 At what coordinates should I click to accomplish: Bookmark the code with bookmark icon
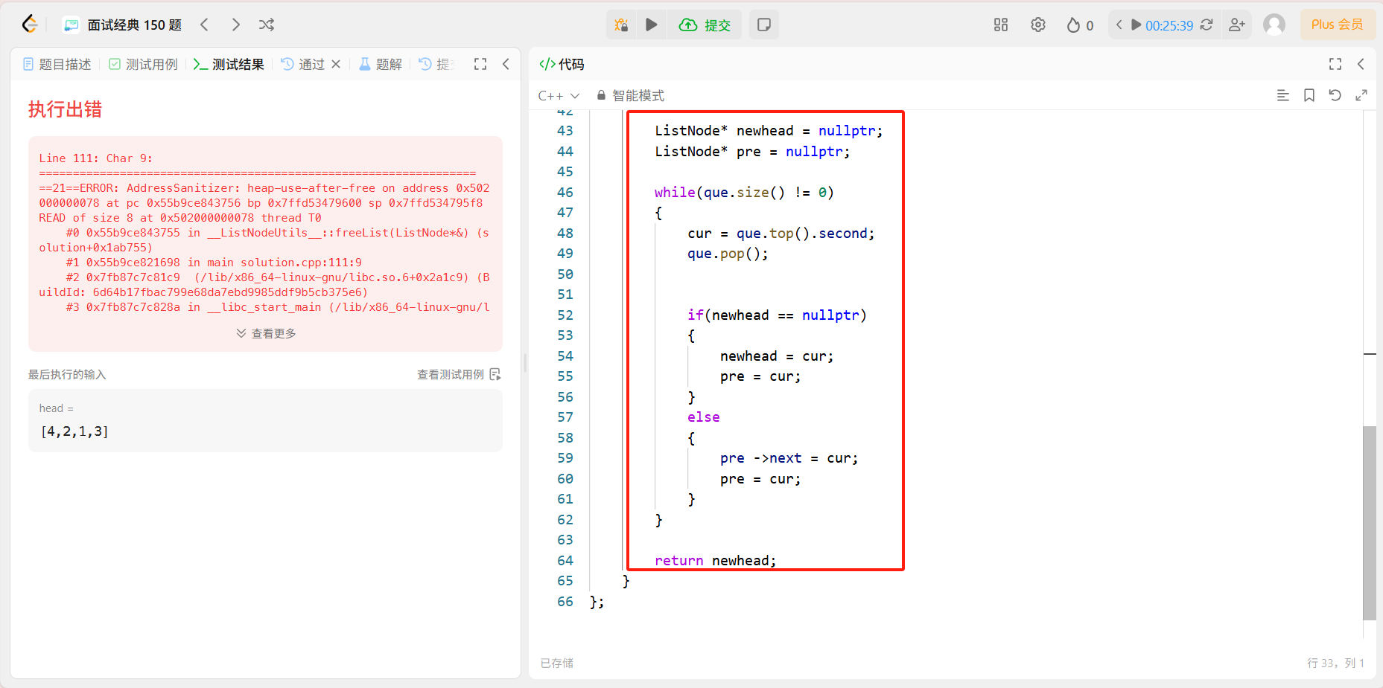click(1309, 95)
